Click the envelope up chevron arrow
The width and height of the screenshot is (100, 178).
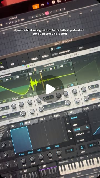68,124
